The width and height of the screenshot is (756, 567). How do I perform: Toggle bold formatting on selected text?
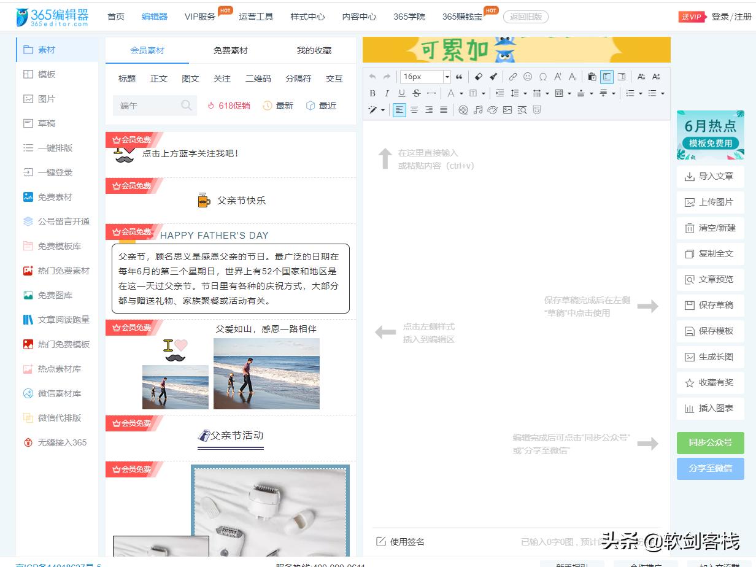pos(372,93)
